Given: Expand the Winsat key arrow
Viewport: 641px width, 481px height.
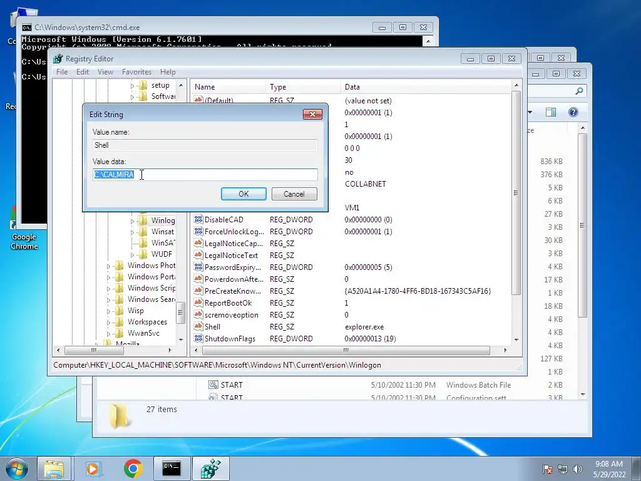Looking at the screenshot, I should coord(132,232).
